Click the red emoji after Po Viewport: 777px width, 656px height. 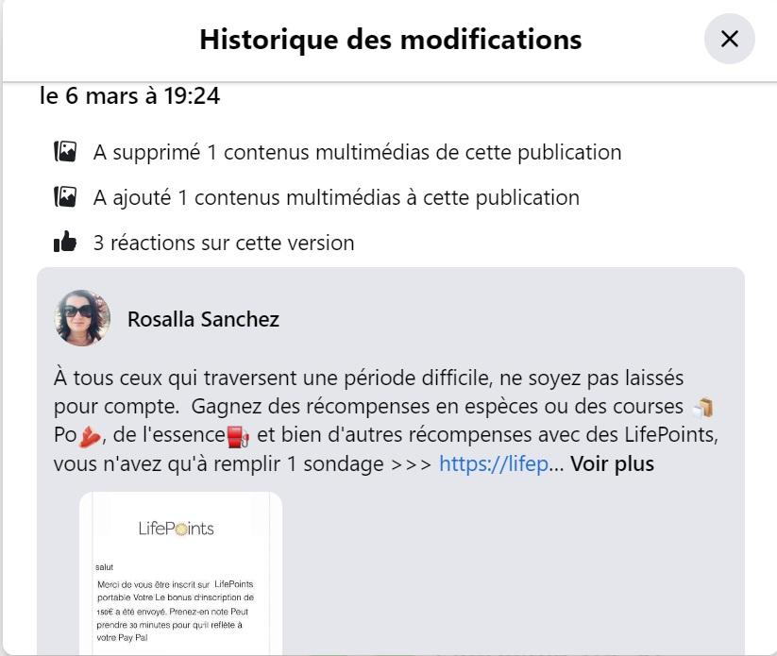tap(90, 436)
